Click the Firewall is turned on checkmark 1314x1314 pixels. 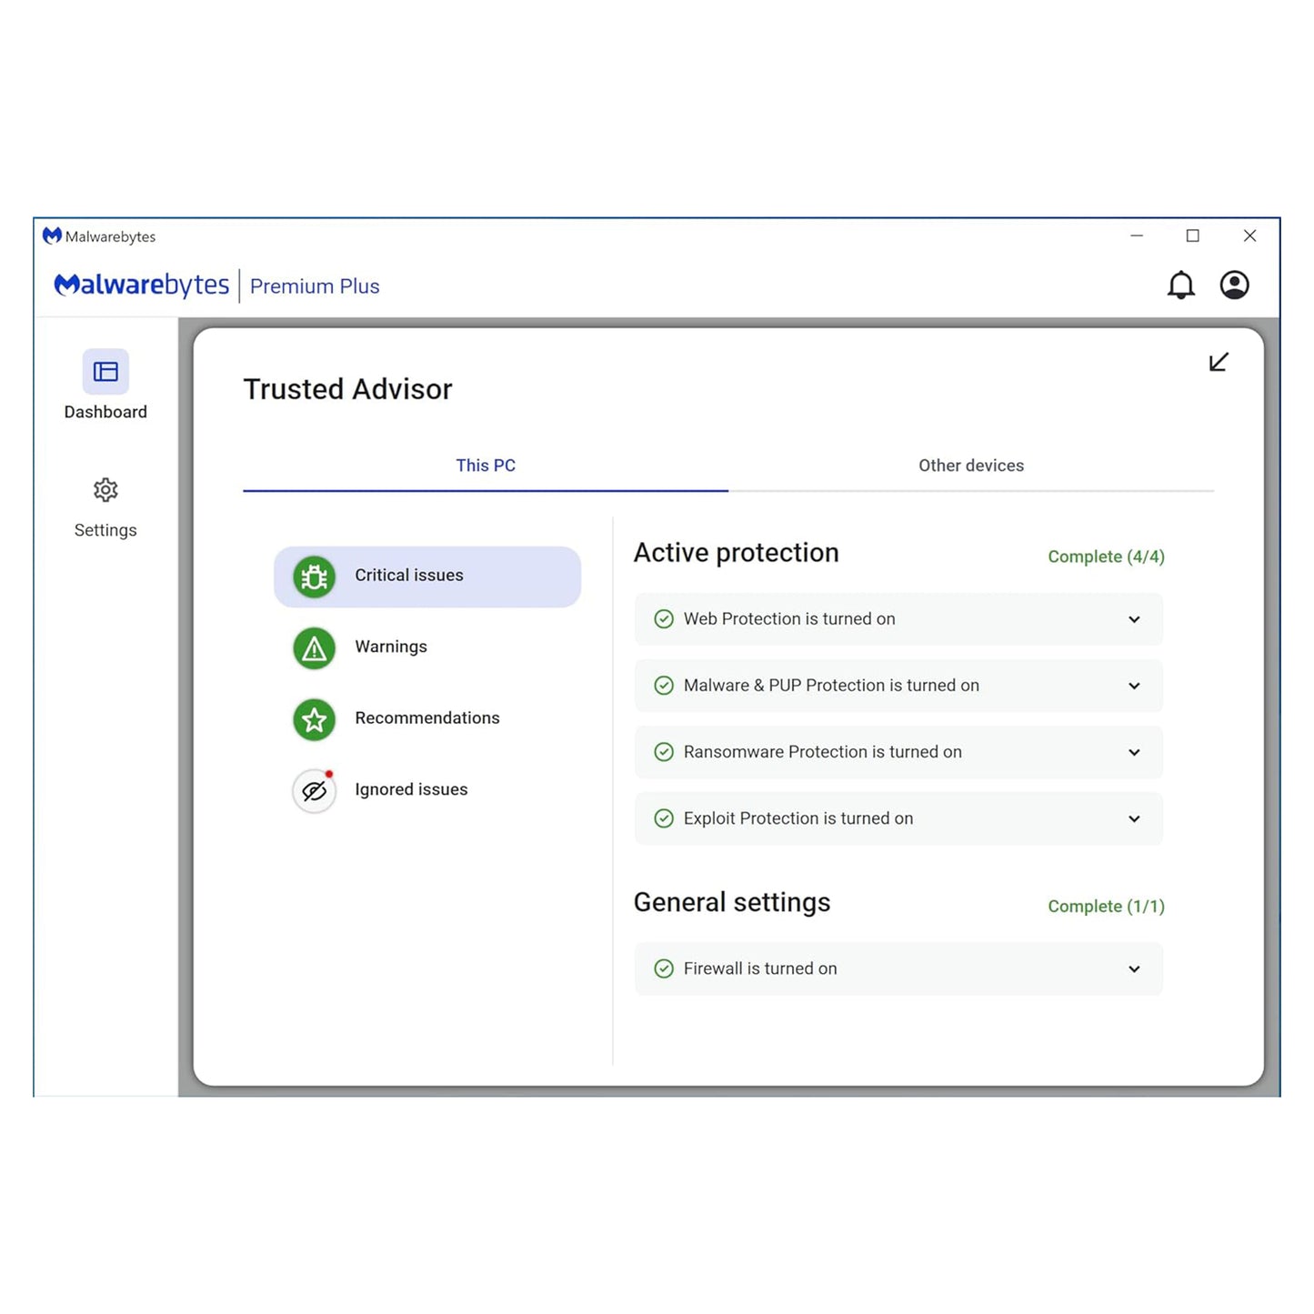click(664, 968)
